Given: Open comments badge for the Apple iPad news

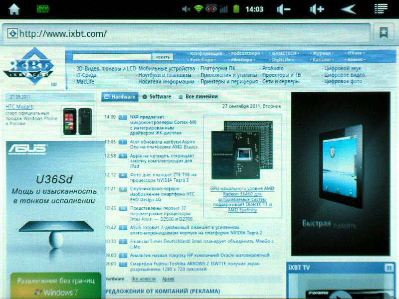Looking at the screenshot, I should (x=123, y=156).
